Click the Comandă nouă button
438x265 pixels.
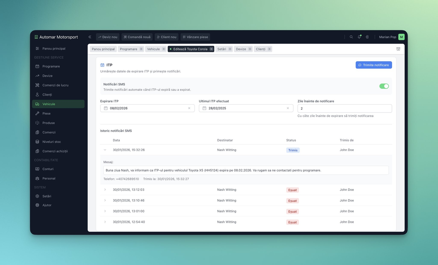coord(137,37)
